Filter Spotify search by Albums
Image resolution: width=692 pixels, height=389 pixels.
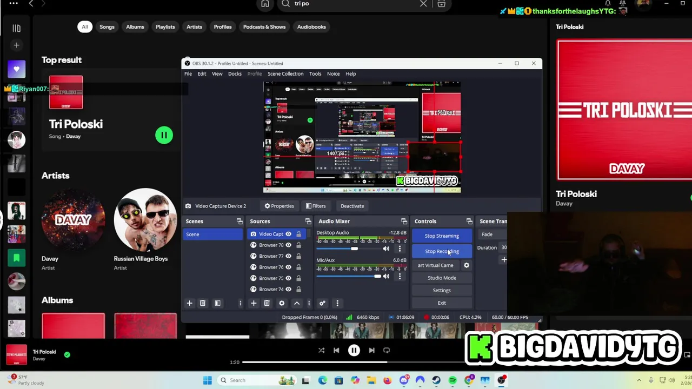tap(135, 27)
